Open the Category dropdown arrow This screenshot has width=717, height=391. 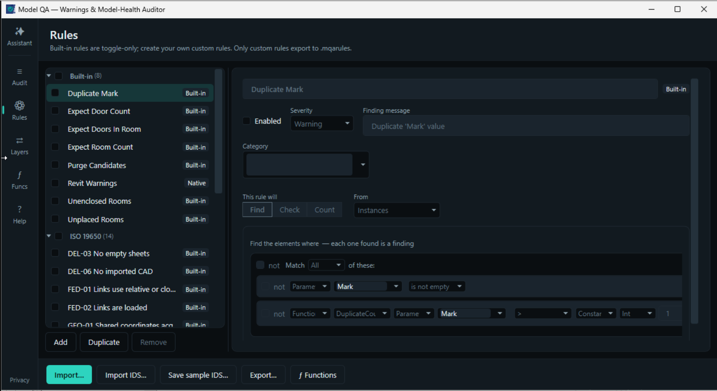[x=363, y=165]
